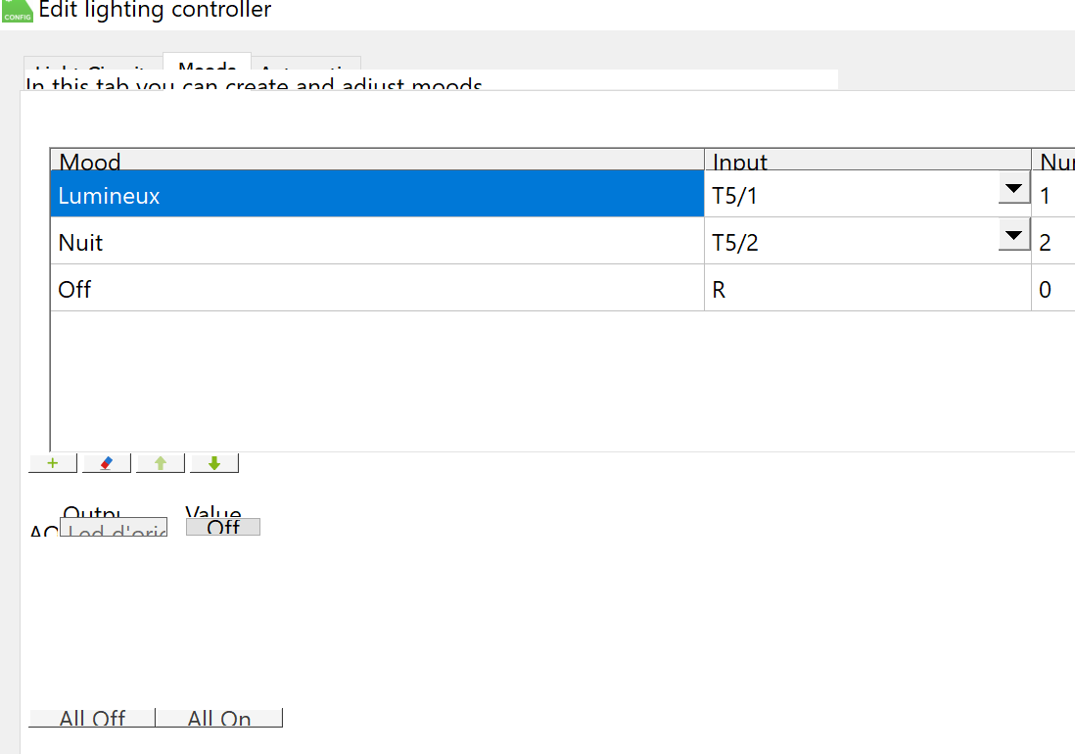Move mood down with green down arrow
This screenshot has height=754, width=1075.
click(214, 463)
